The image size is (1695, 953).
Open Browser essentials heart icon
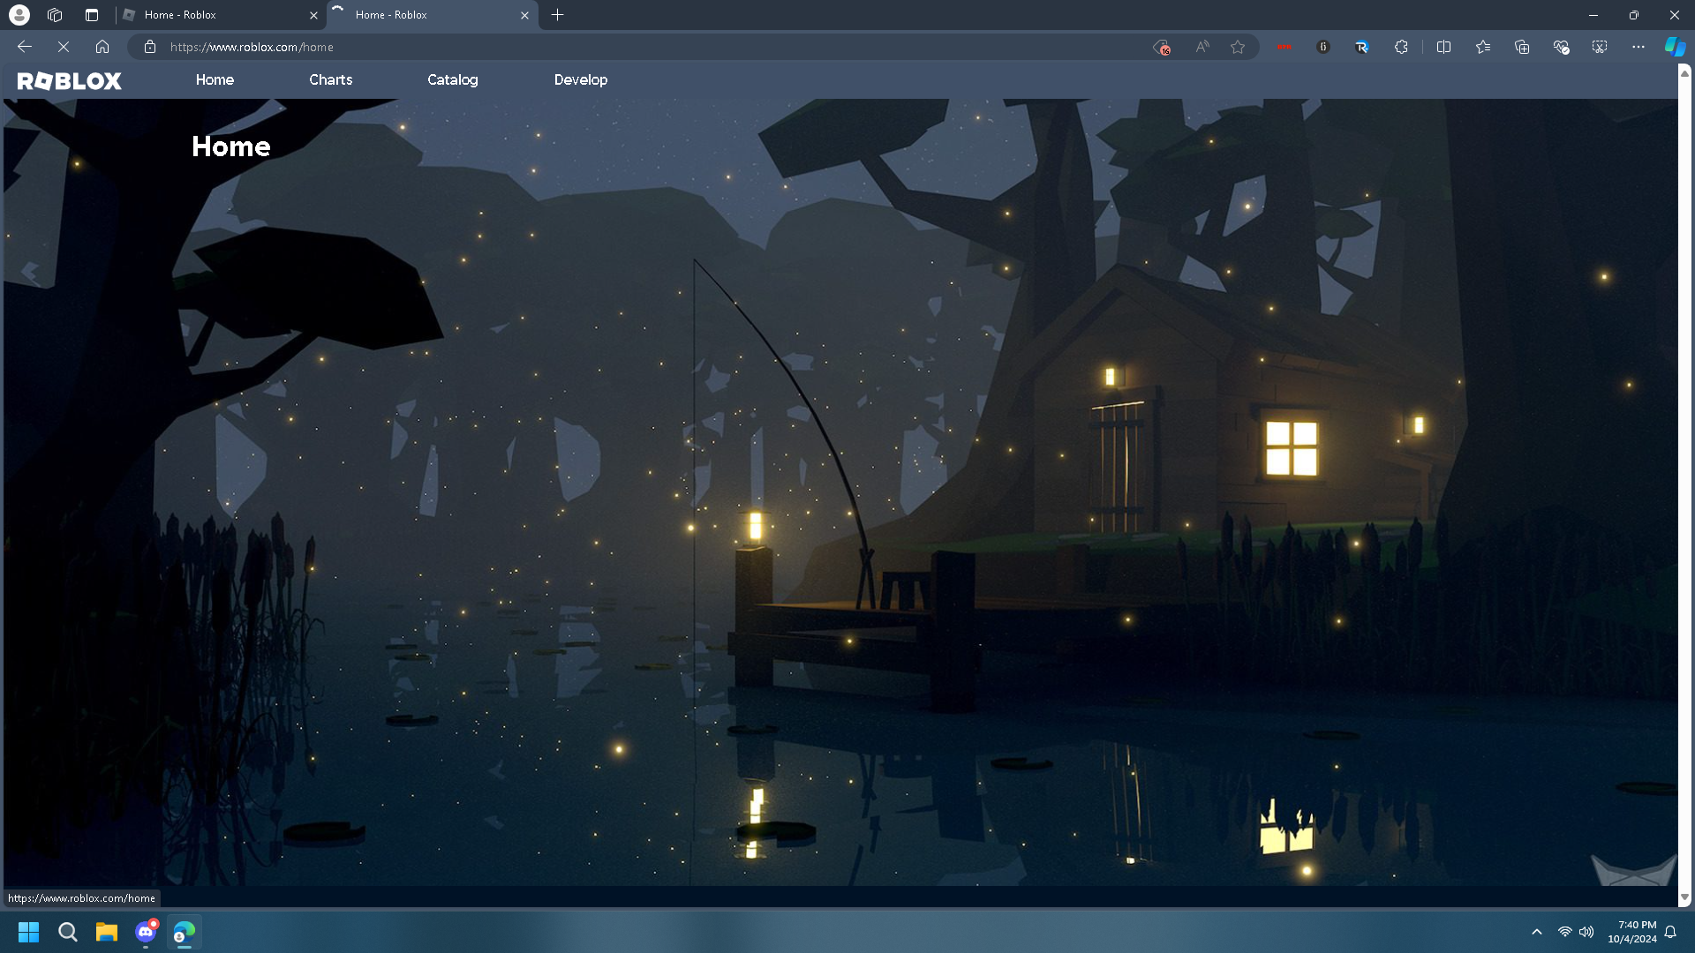1561,47
